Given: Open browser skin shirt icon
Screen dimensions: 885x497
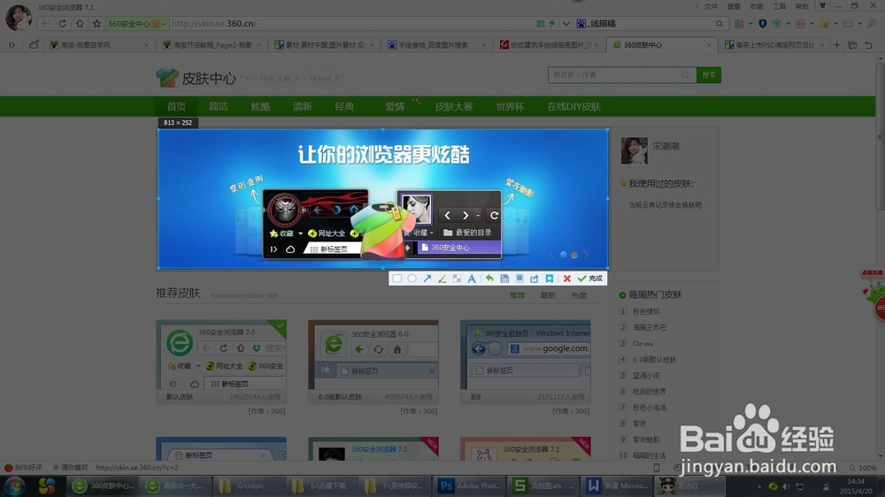Looking at the screenshot, I should click(x=822, y=6).
